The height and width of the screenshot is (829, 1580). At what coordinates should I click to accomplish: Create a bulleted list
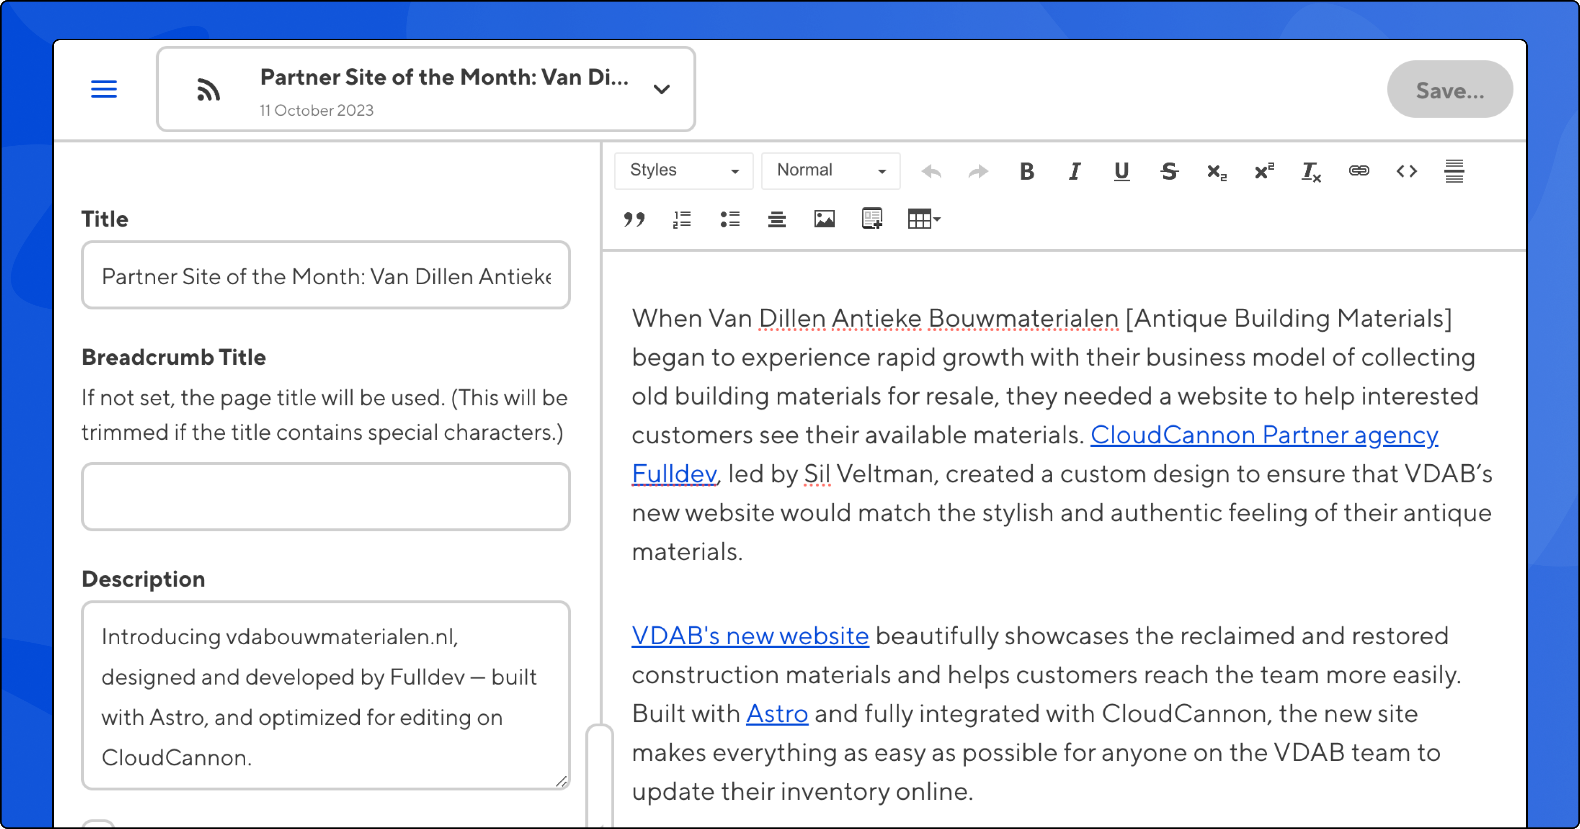pyautogui.click(x=729, y=219)
